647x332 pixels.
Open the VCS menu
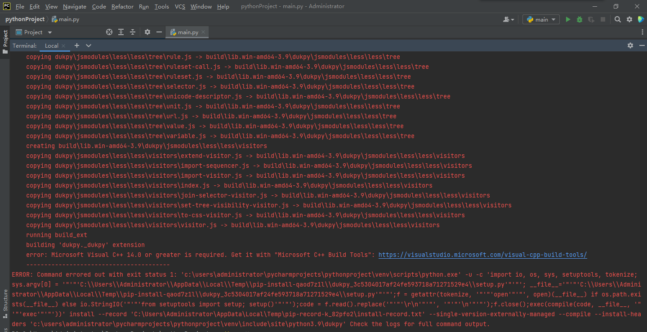180,6
